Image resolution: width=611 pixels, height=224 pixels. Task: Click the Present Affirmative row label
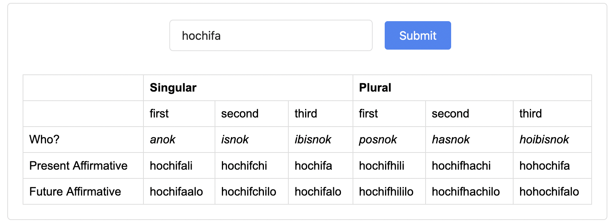coord(78,166)
